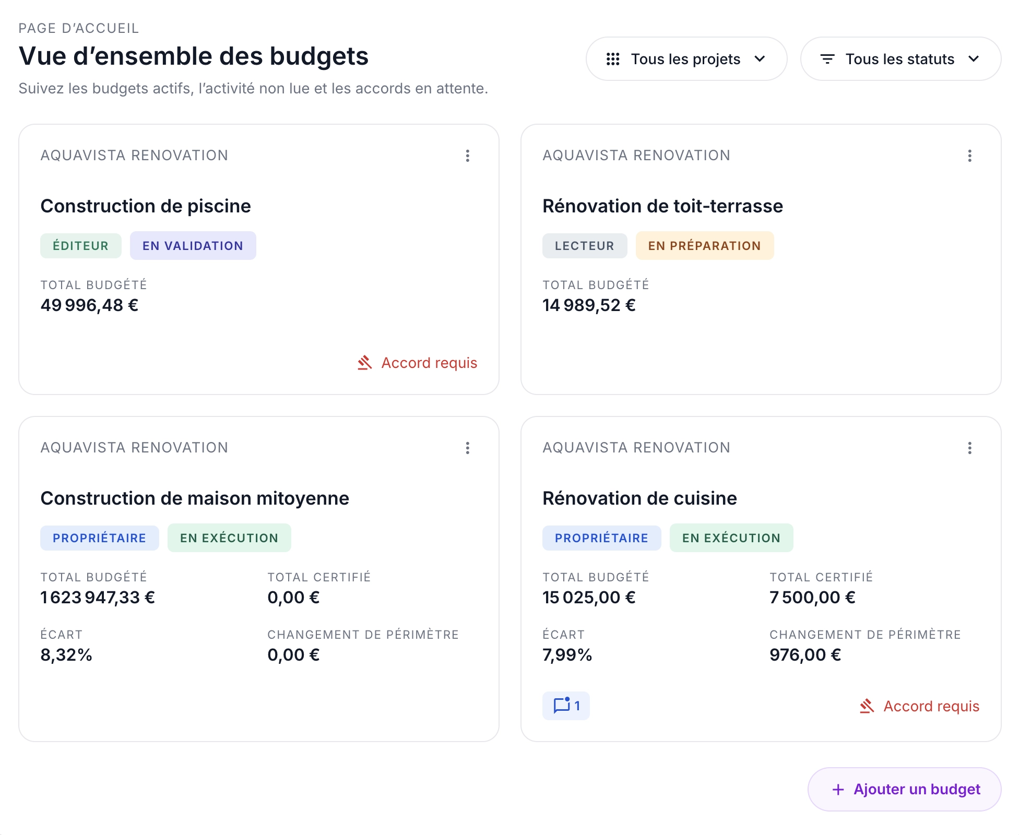Screen dimensions: 1019x835
Task: Open options menu for Rénovation de cuisine
Action: (x=969, y=448)
